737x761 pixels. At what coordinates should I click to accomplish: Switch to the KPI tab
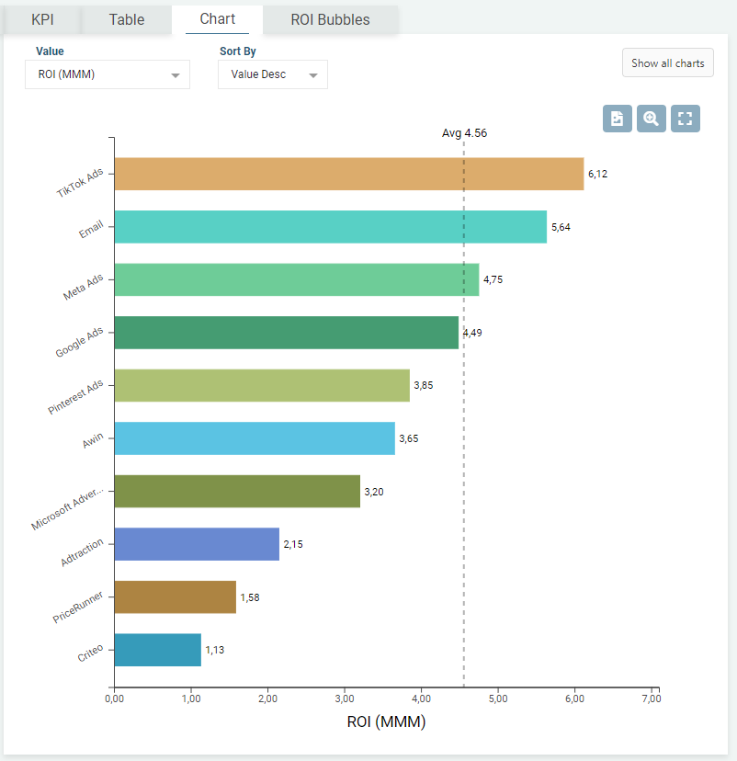43,19
